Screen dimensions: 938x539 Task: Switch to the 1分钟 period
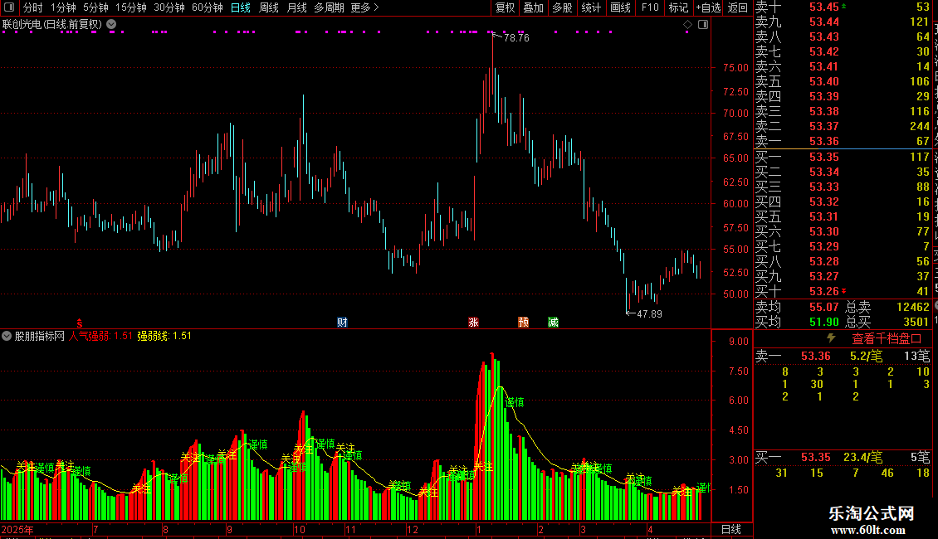pos(63,7)
